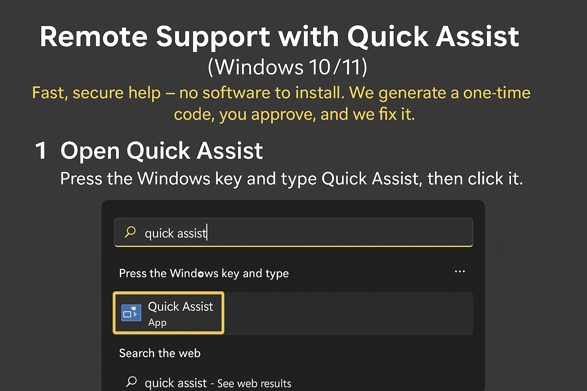
Task: Click the 'Remote Support with Quick Assist' title
Action: 279,37
